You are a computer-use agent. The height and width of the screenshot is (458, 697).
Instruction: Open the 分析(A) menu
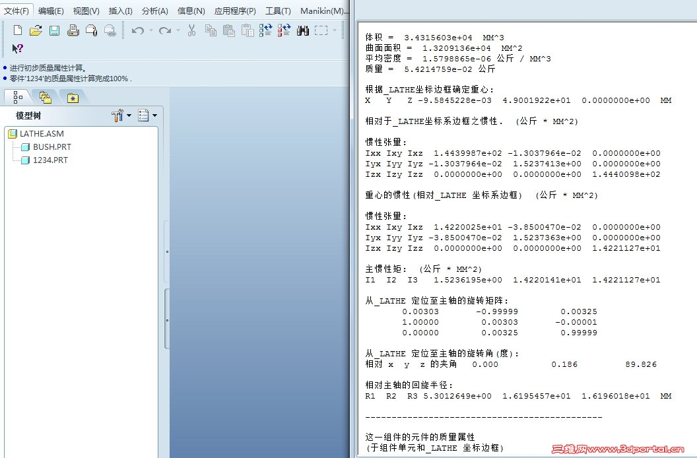[x=154, y=11]
